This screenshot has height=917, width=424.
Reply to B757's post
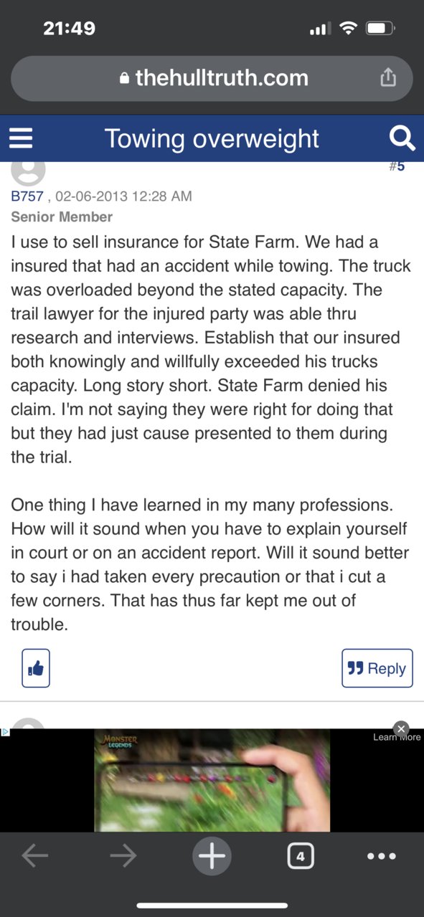377,668
